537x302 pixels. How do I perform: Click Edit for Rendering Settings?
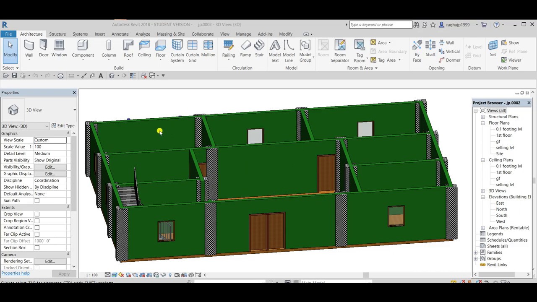[50, 261]
